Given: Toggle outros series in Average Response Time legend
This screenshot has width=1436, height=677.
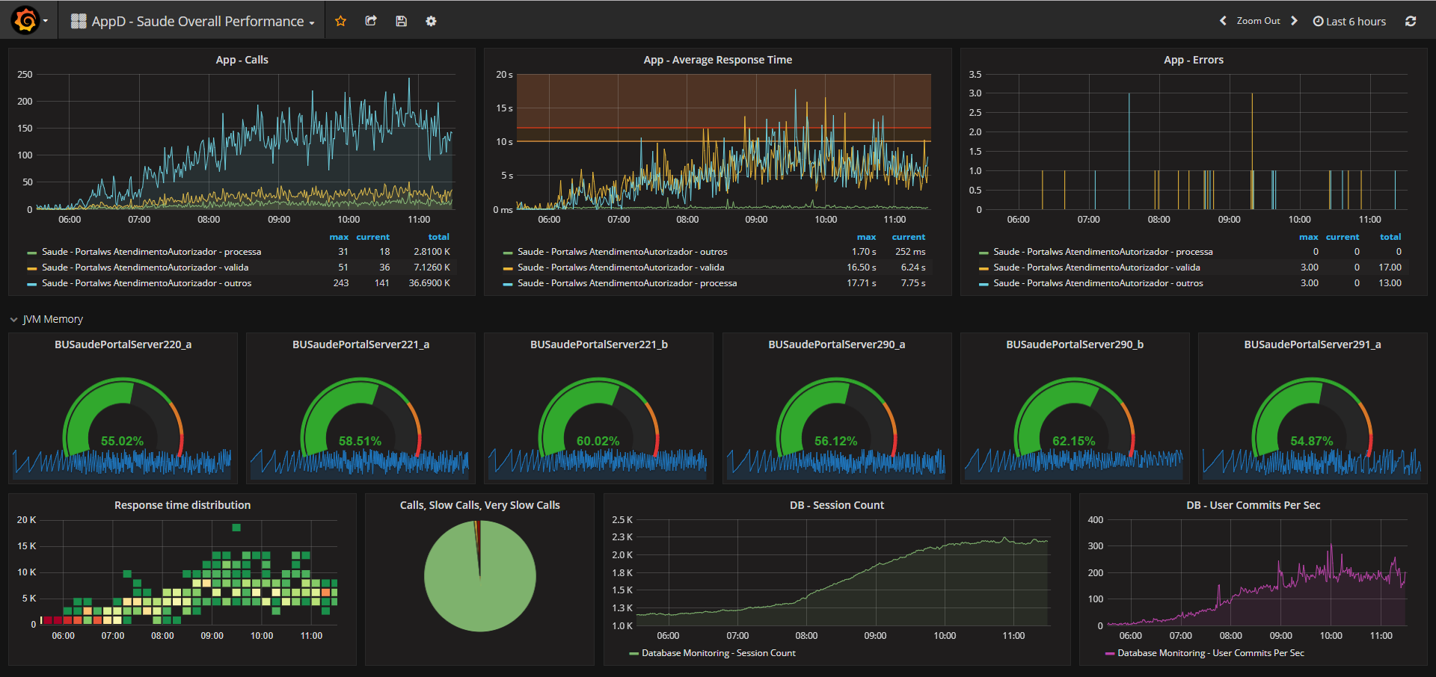Looking at the screenshot, I should tap(622, 252).
